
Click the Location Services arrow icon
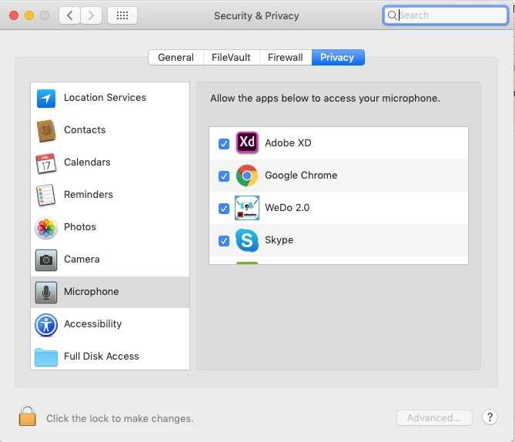[46, 99]
